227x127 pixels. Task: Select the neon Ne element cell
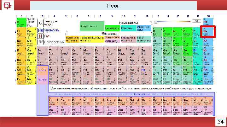click(208, 32)
